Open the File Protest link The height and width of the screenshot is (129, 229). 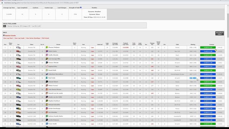pos(45,38)
